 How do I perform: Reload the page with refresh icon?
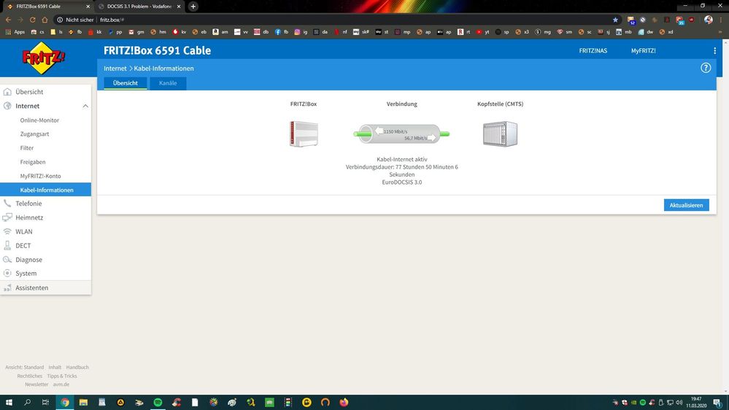33,20
